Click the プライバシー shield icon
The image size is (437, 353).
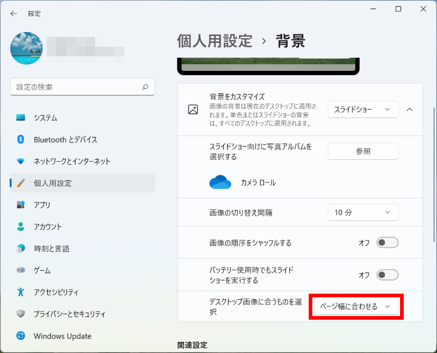tap(21, 314)
